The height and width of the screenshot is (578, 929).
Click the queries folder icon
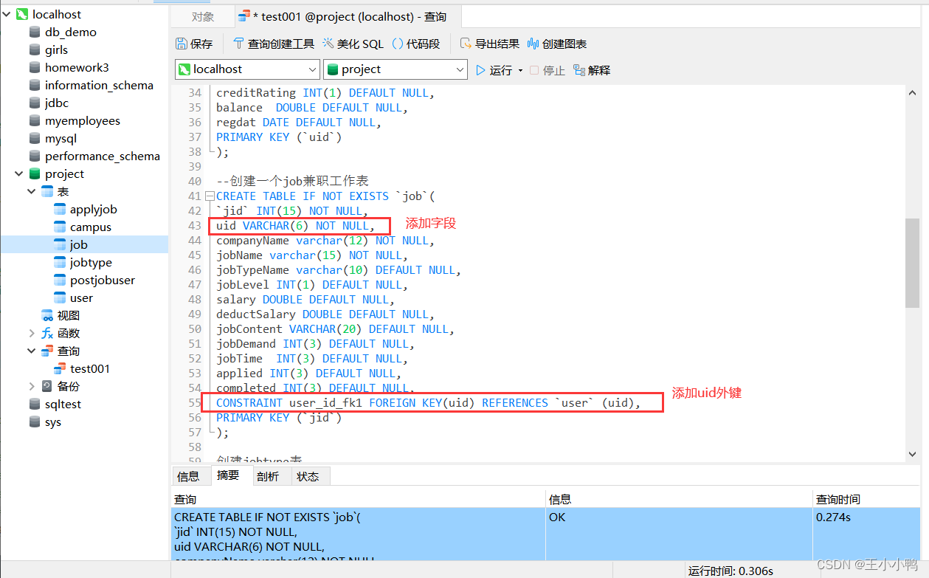pyautogui.click(x=47, y=351)
